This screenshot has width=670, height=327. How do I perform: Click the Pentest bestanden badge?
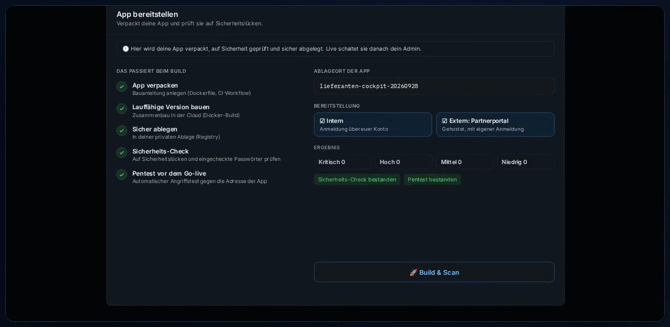(x=433, y=179)
